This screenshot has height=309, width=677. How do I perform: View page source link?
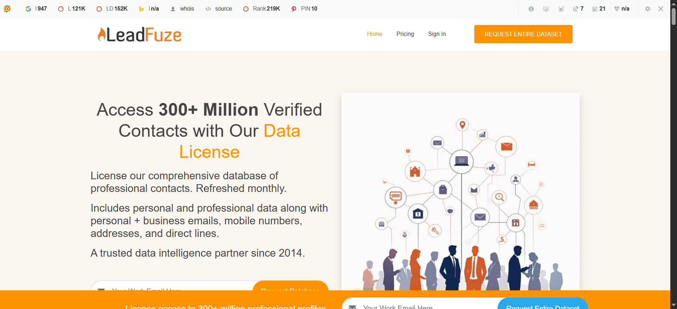coord(219,9)
